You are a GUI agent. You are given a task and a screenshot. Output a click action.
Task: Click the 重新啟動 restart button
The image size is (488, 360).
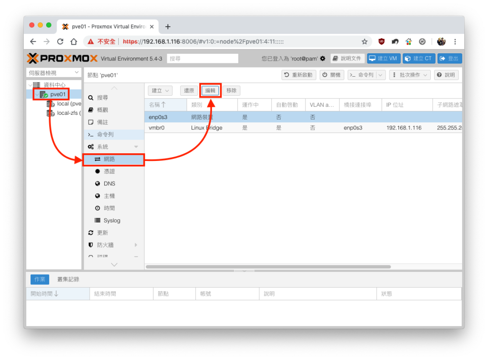tap(299, 75)
